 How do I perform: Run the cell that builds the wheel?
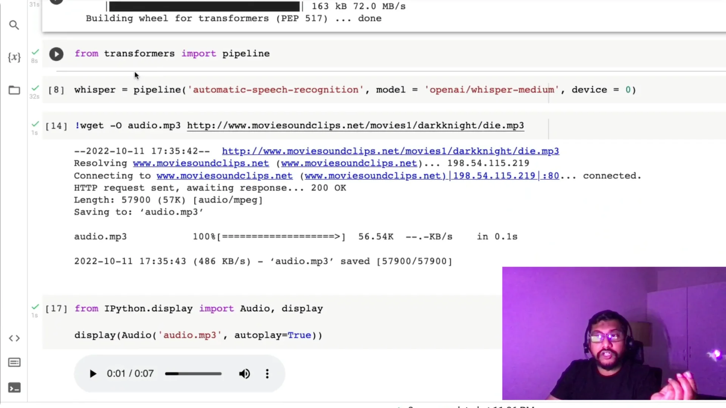pyautogui.click(x=56, y=2)
